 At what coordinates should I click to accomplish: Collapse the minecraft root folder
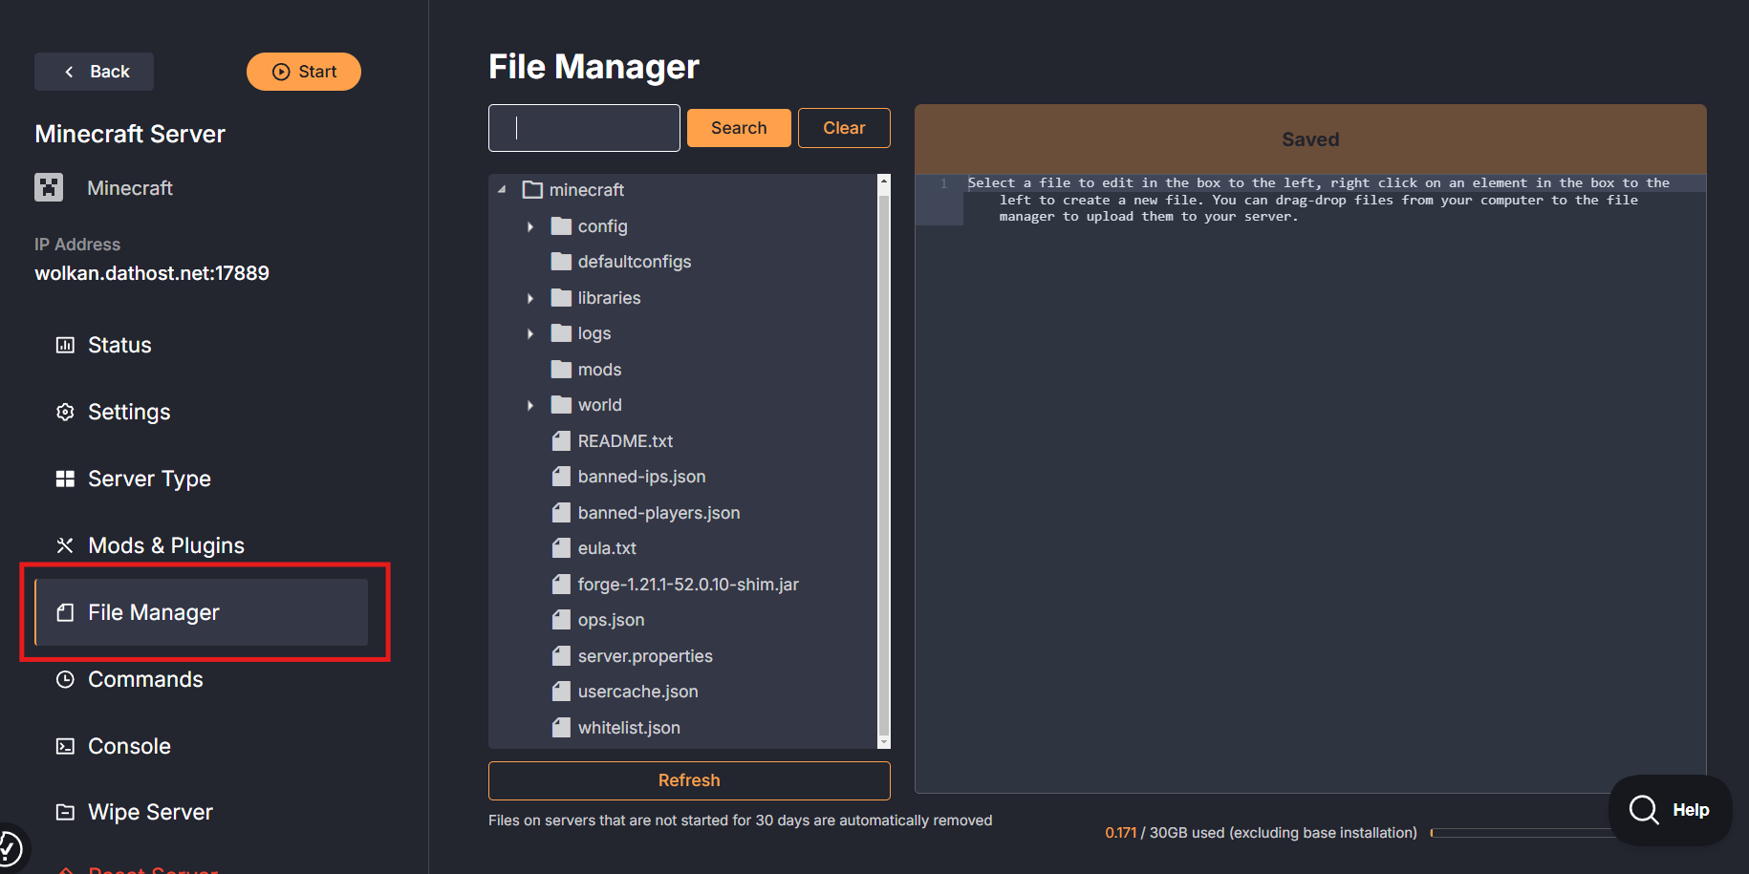point(502,190)
